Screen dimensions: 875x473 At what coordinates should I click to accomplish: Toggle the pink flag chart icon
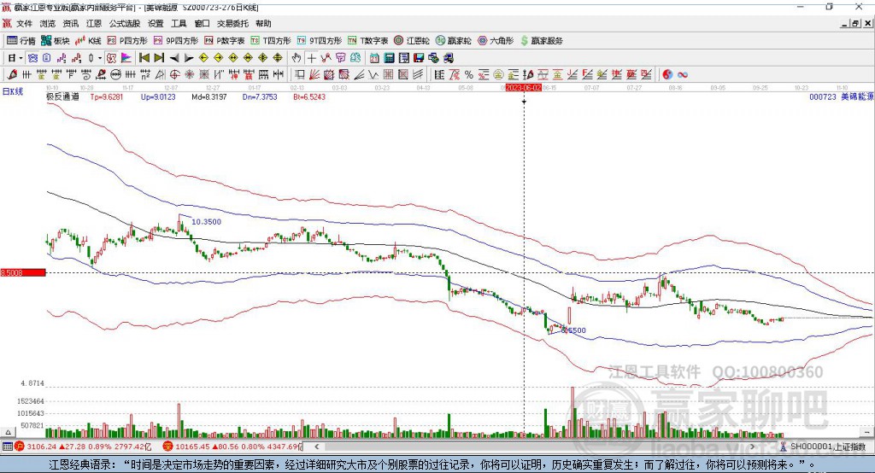coord(126,58)
